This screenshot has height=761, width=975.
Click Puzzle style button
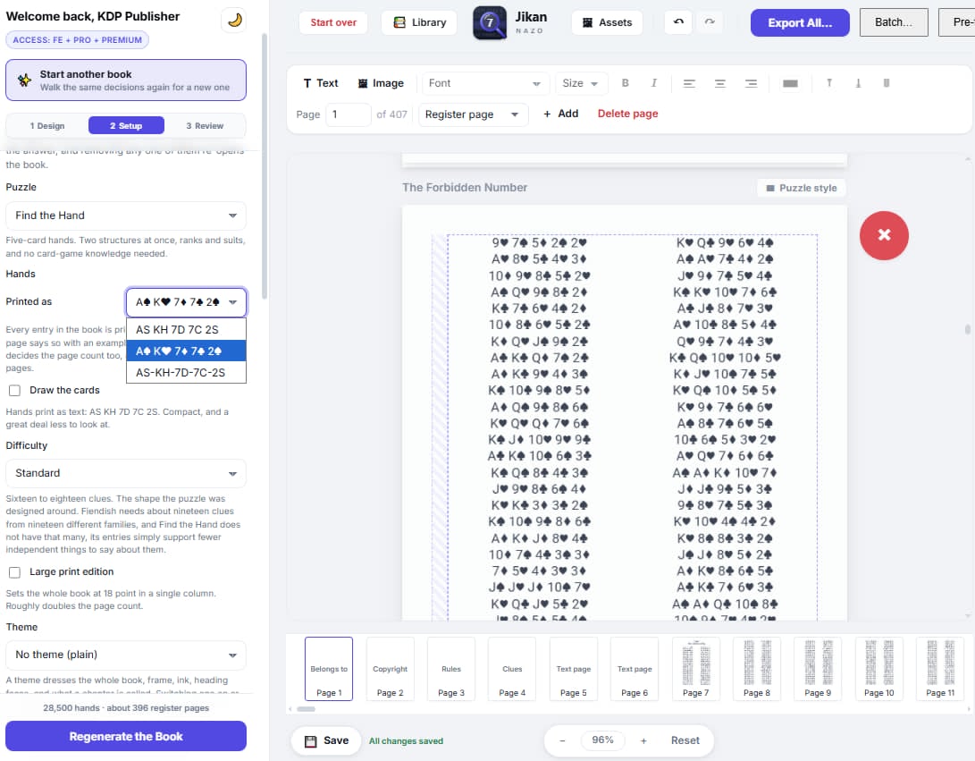801,188
